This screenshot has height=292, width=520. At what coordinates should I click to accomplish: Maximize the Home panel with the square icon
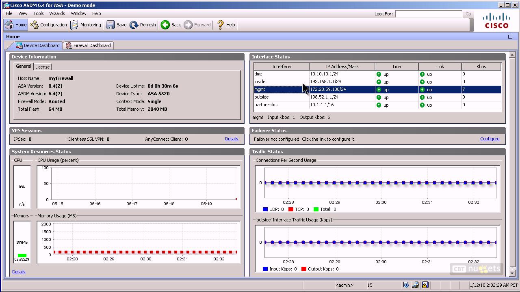coord(510,36)
